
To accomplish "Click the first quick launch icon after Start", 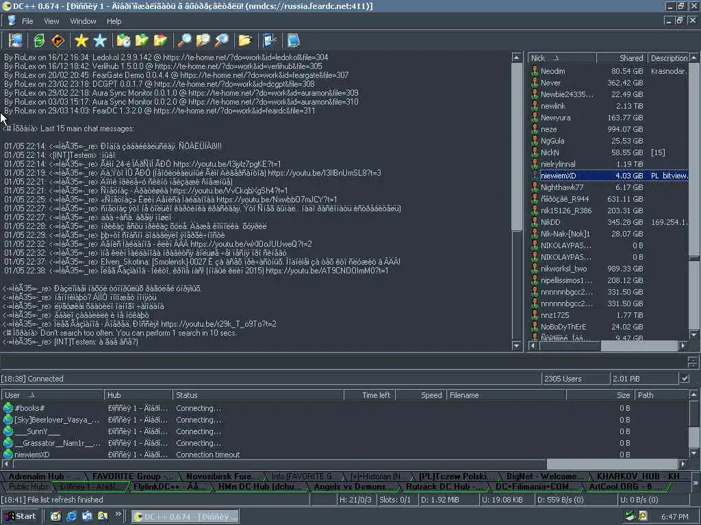I will pos(55,516).
